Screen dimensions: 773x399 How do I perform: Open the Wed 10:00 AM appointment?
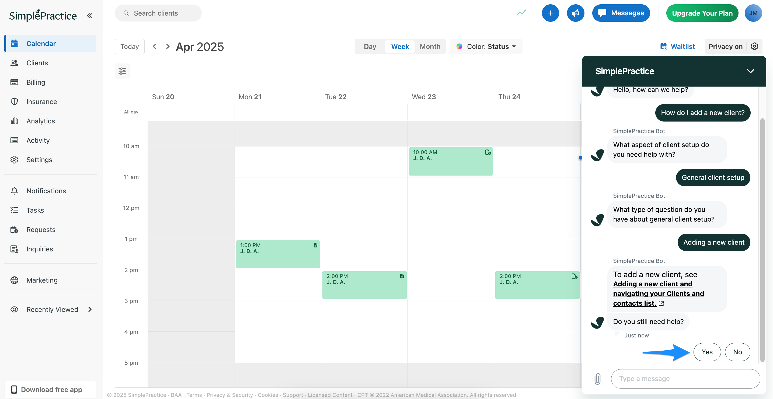coord(451,161)
